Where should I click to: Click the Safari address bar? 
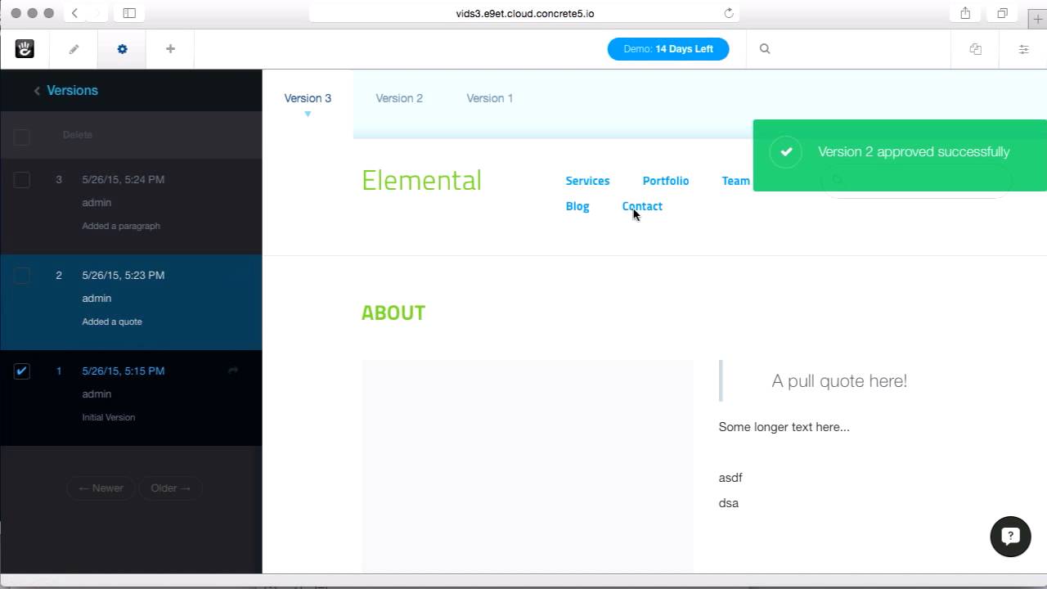[524, 13]
